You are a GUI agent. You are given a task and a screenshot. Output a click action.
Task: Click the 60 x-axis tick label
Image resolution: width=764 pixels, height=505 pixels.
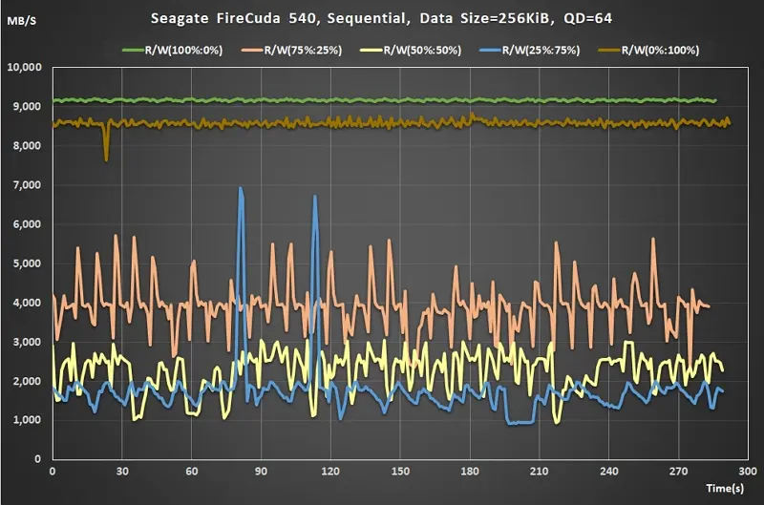point(192,472)
